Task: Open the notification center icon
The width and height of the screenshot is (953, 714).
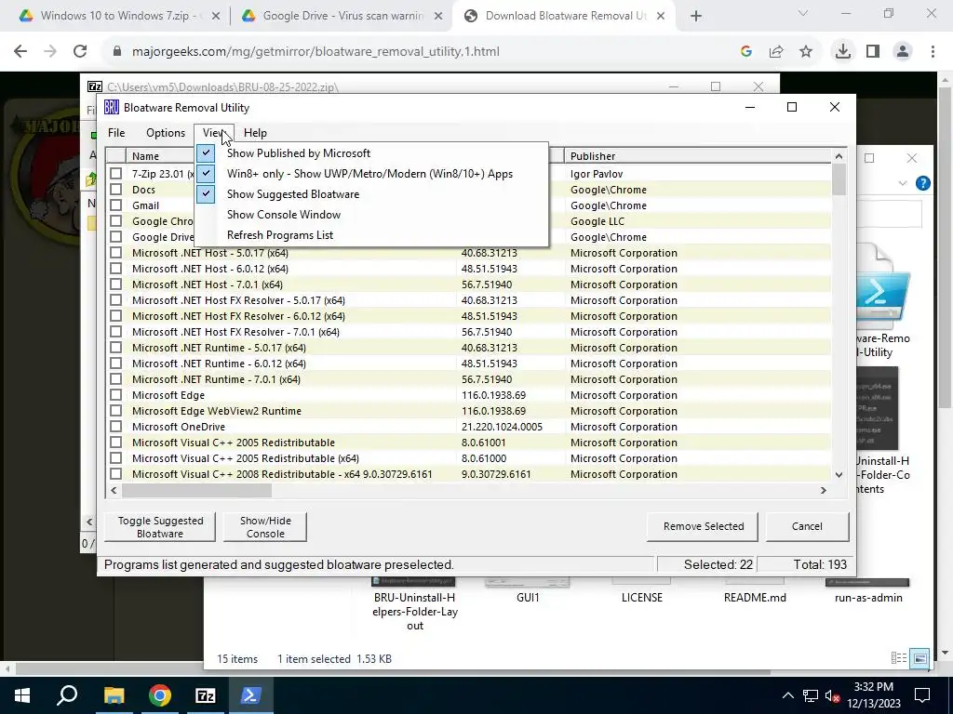Action: pos(922,695)
